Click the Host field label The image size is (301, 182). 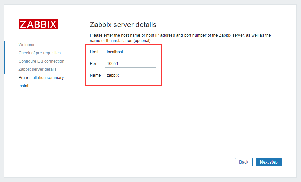point(94,52)
